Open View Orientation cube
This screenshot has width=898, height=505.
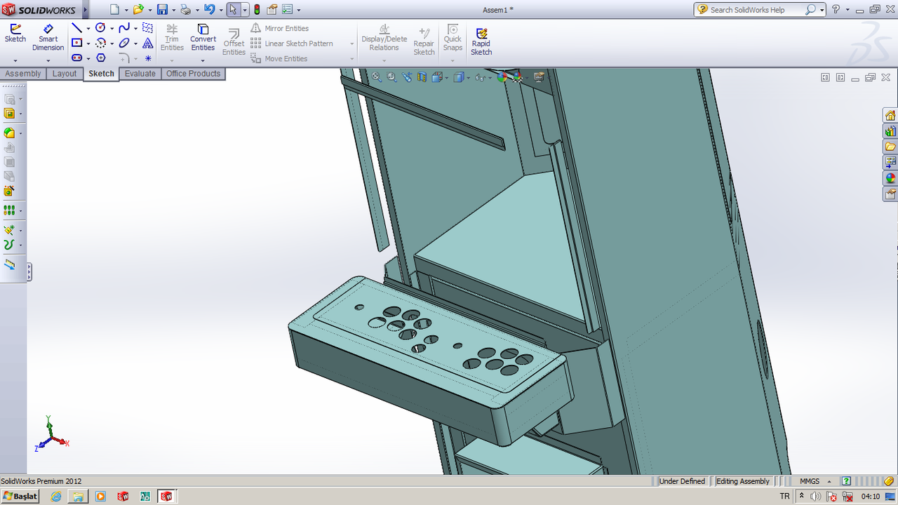tap(437, 77)
